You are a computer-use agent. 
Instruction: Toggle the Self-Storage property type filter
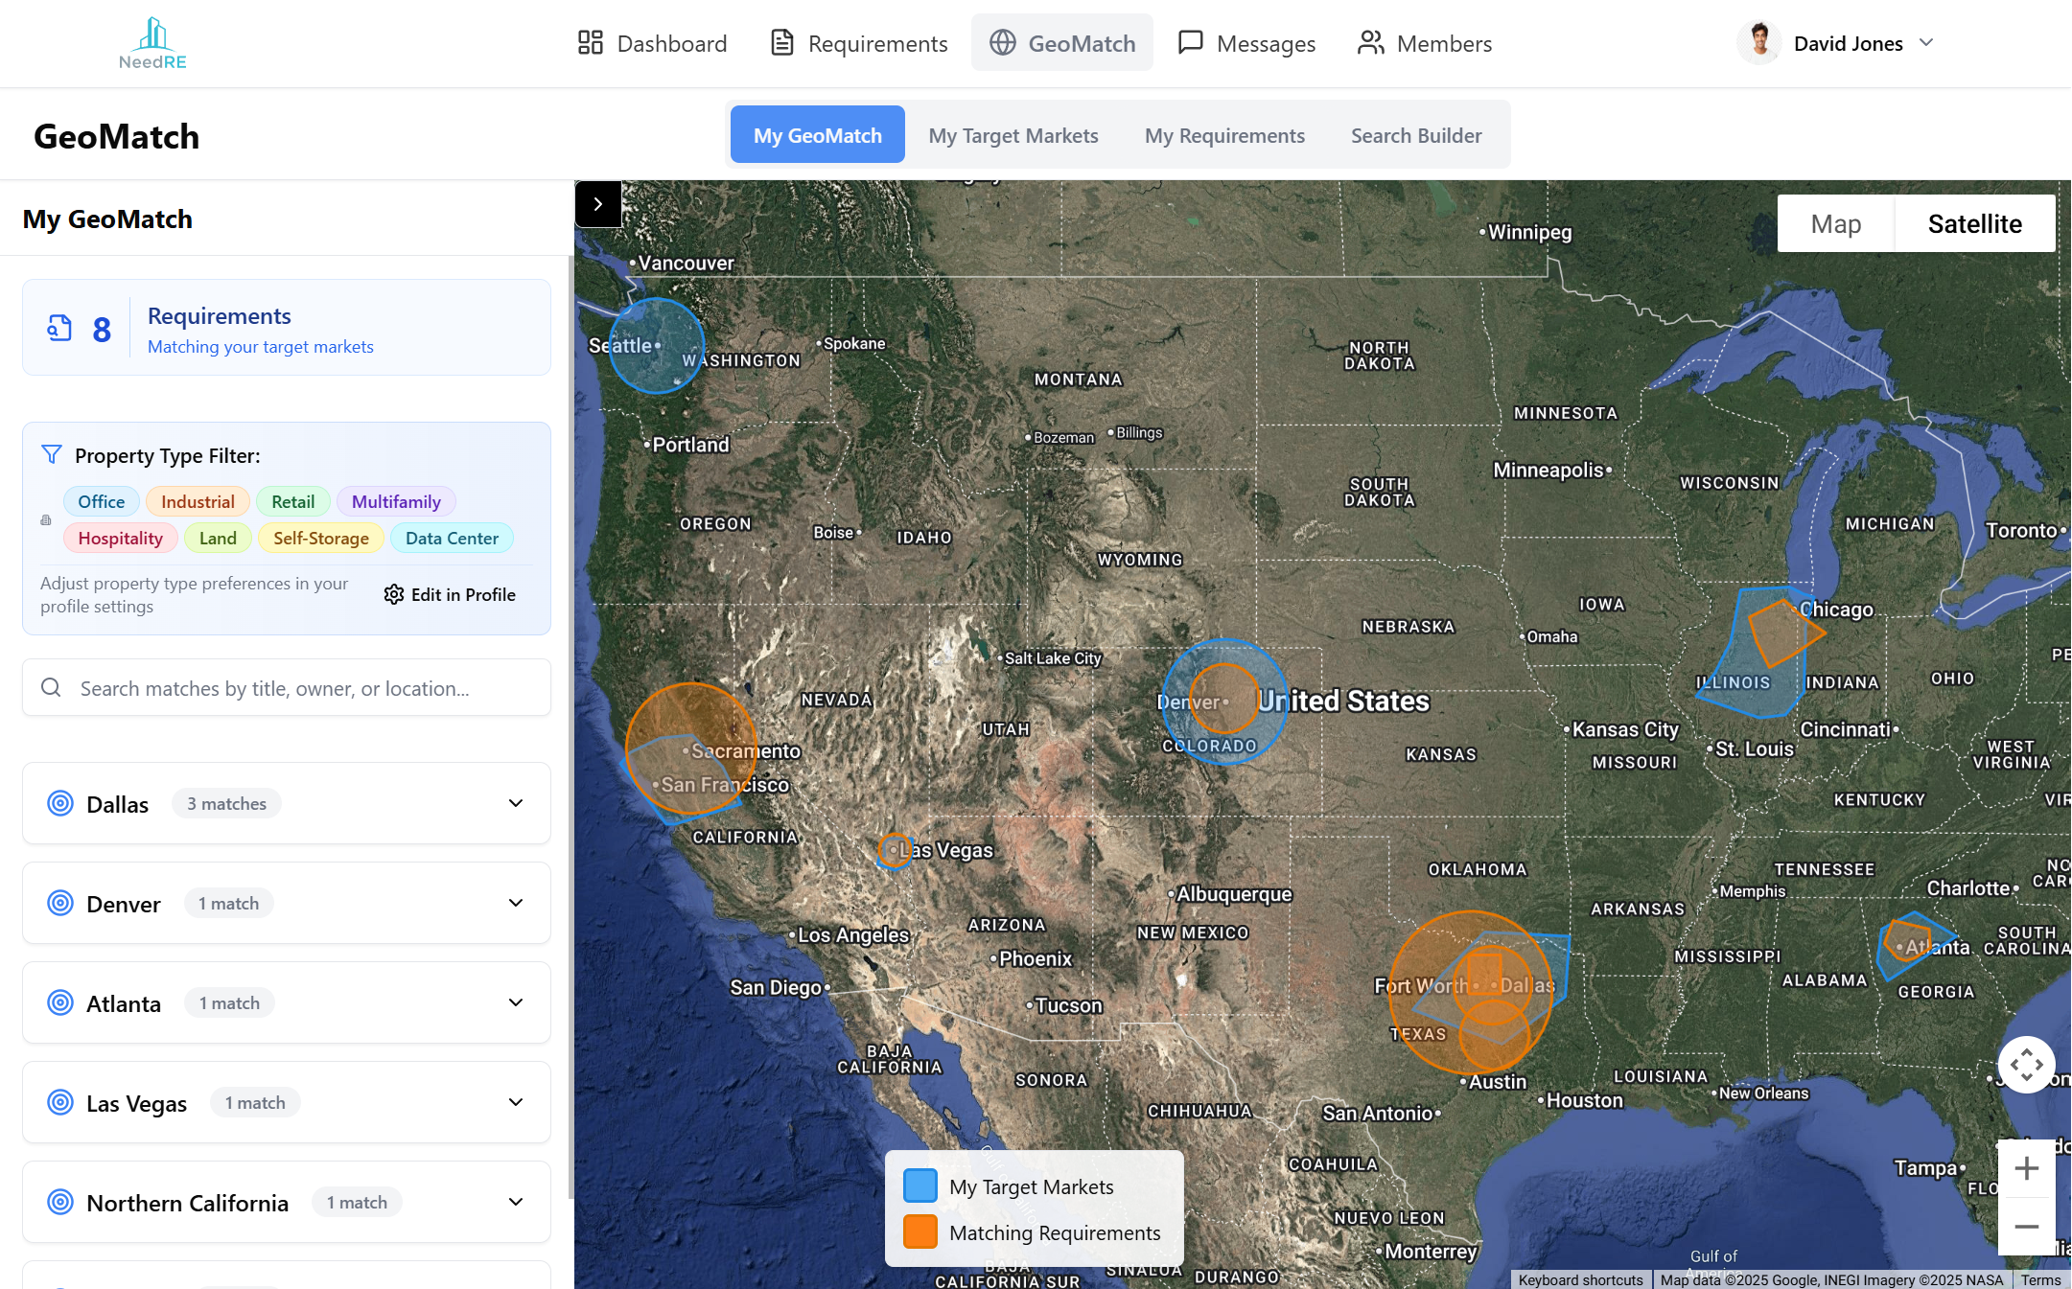click(321, 538)
